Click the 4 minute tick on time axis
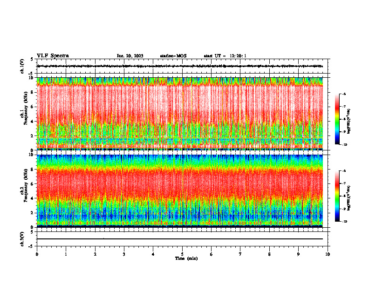Screen dimensions: 369x285 coord(153,254)
